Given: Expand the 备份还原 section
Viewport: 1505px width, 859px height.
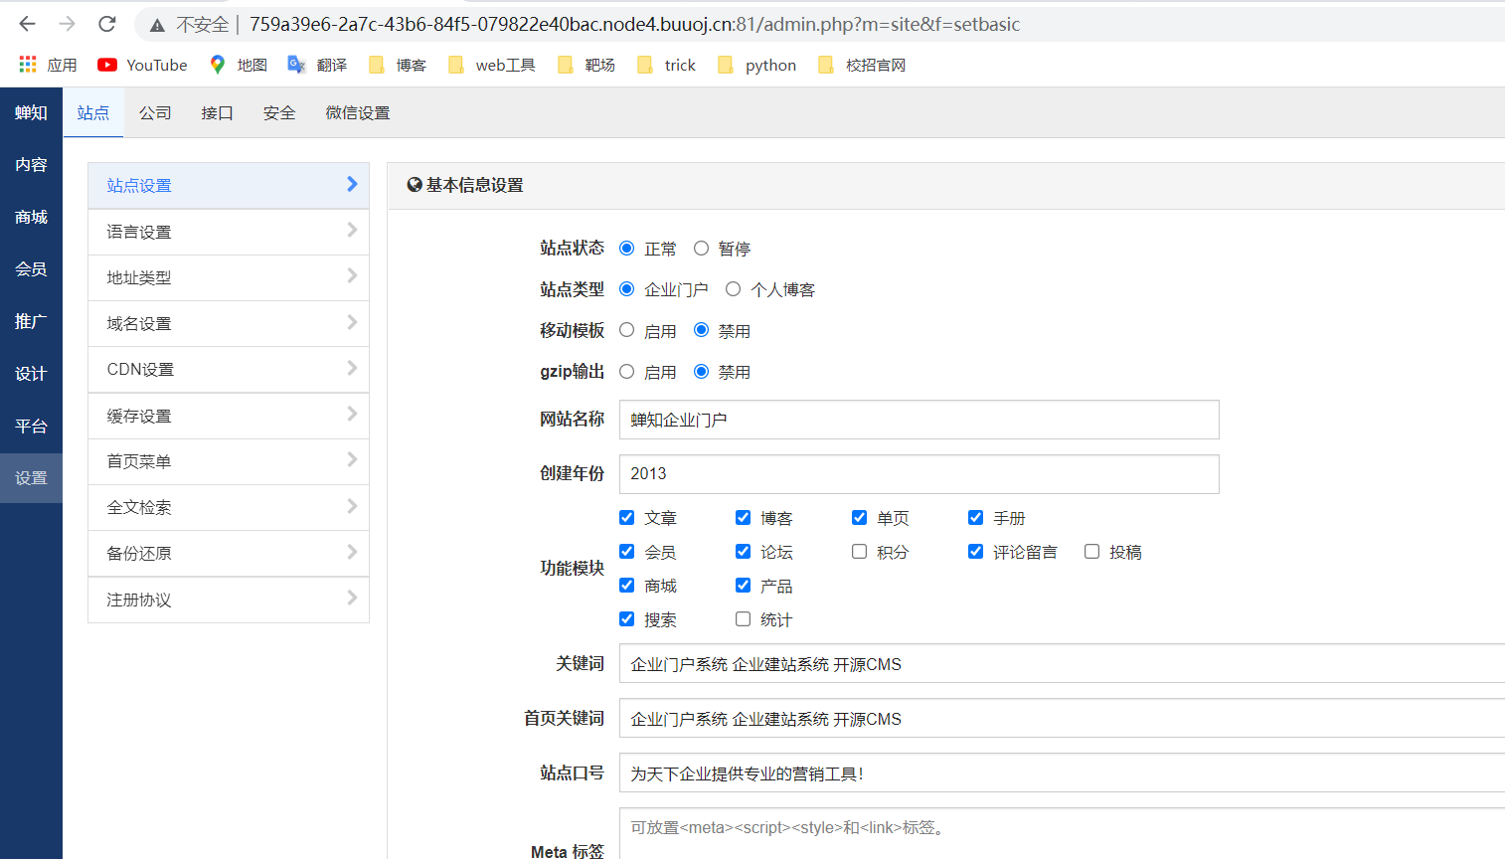Looking at the screenshot, I should [229, 553].
